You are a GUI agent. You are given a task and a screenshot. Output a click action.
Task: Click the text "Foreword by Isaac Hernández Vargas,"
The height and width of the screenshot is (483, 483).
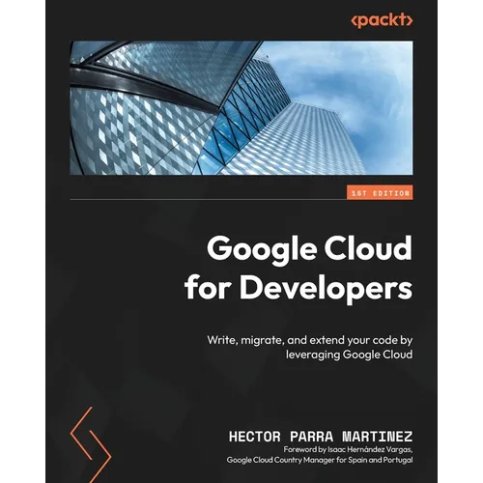tap(348, 449)
